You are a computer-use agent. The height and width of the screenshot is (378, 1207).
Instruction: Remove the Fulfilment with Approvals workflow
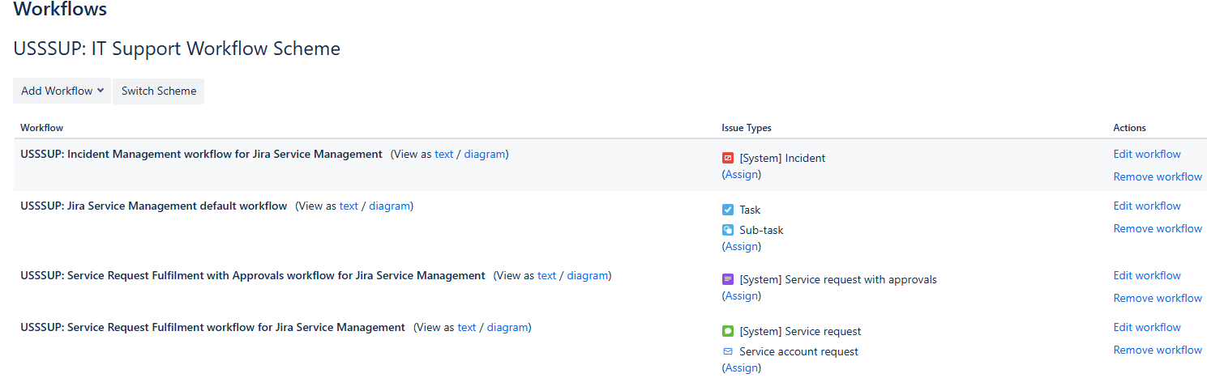[1158, 298]
